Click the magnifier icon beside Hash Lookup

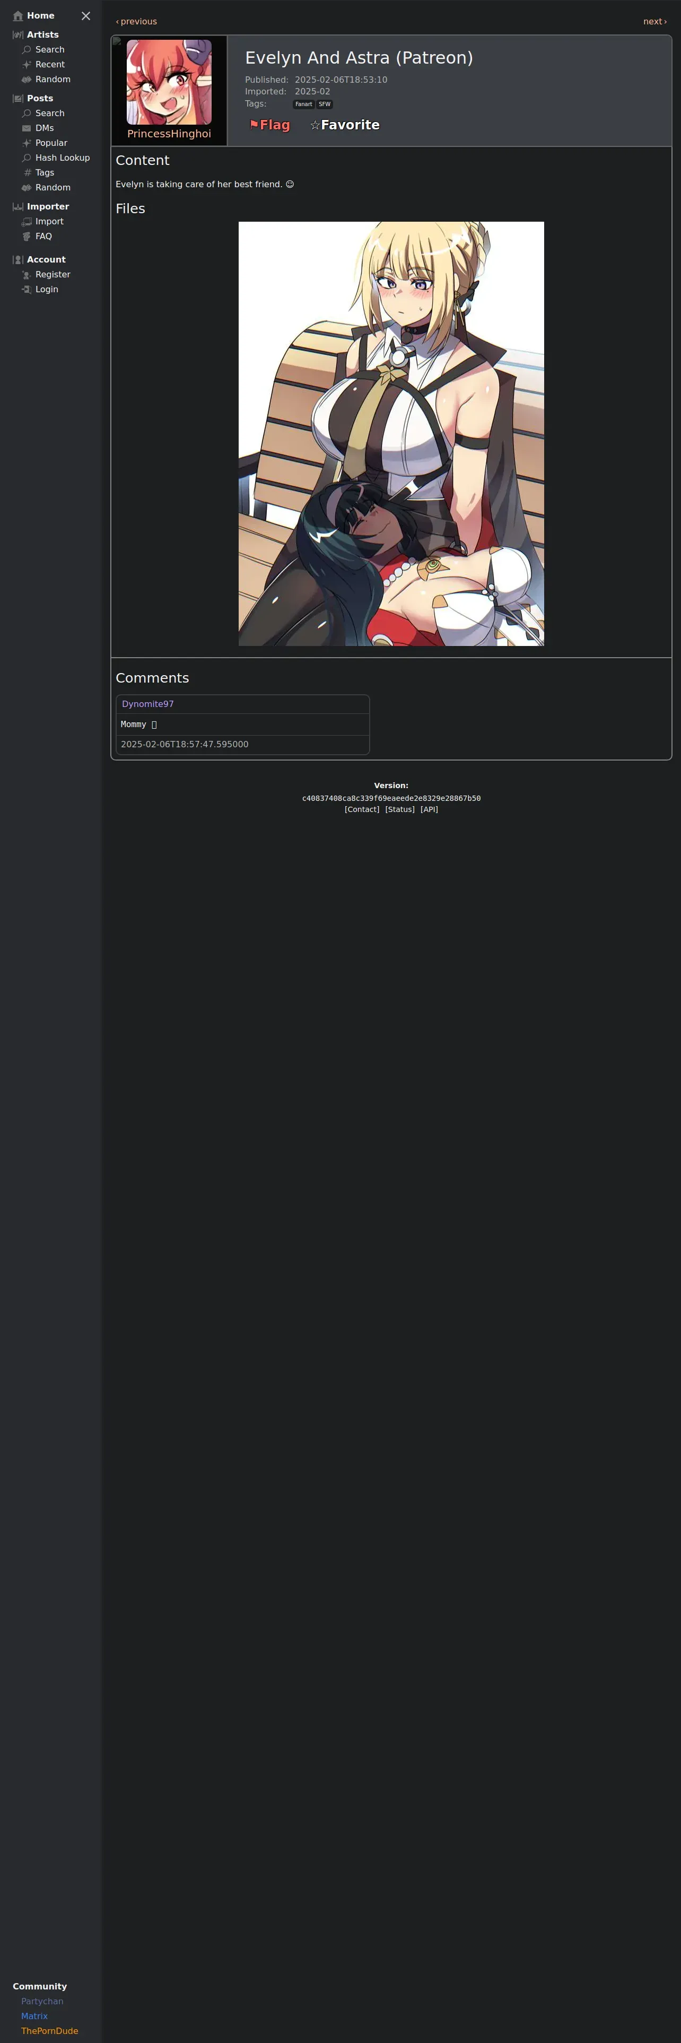pyautogui.click(x=27, y=158)
